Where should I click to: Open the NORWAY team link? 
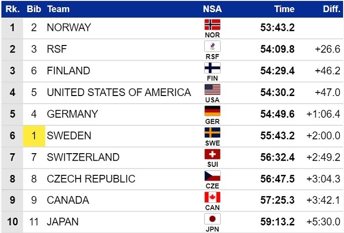pyautogui.click(x=69, y=27)
